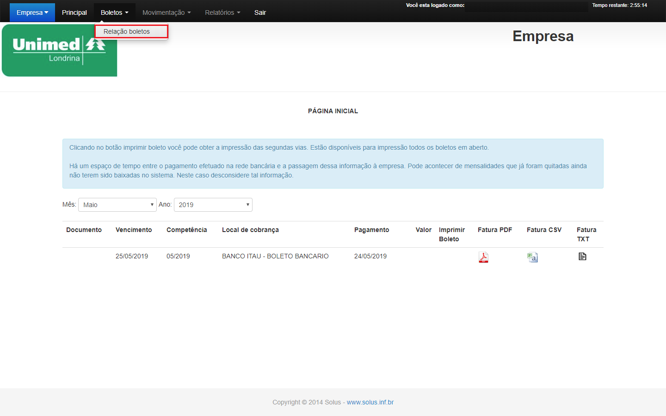The image size is (666, 416).
Task: Click the Competência column header
Action: pos(187,230)
